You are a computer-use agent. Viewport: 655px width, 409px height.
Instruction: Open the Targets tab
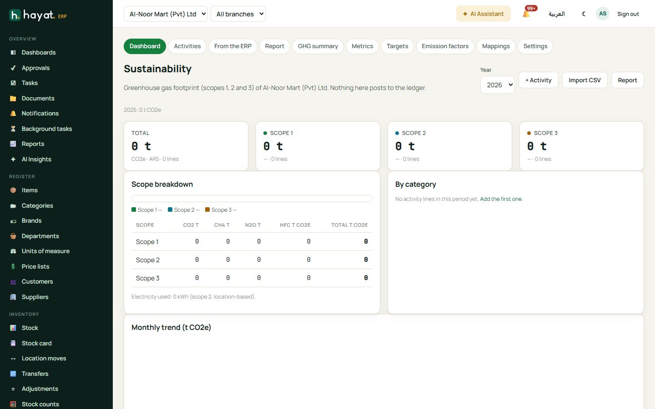click(398, 46)
